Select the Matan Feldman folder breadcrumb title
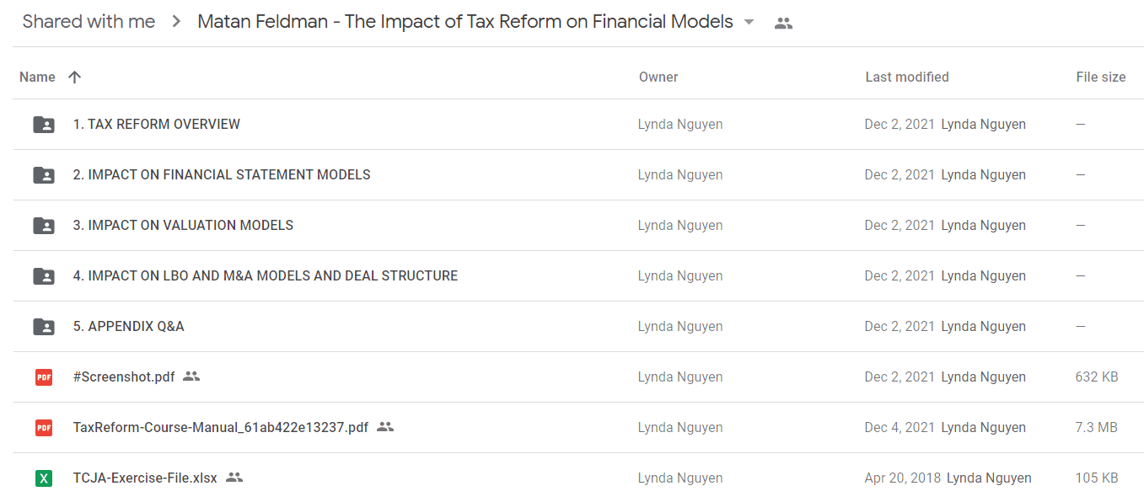 tap(465, 22)
